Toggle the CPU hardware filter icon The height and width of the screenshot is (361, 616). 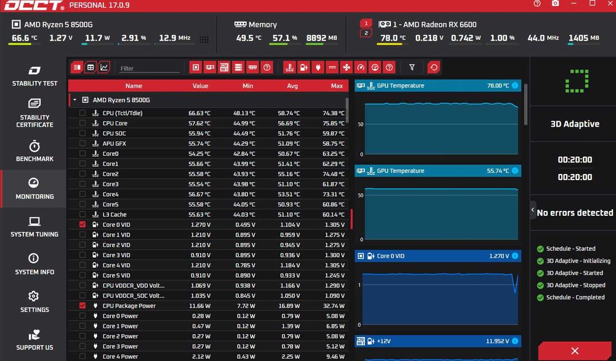[x=196, y=68]
